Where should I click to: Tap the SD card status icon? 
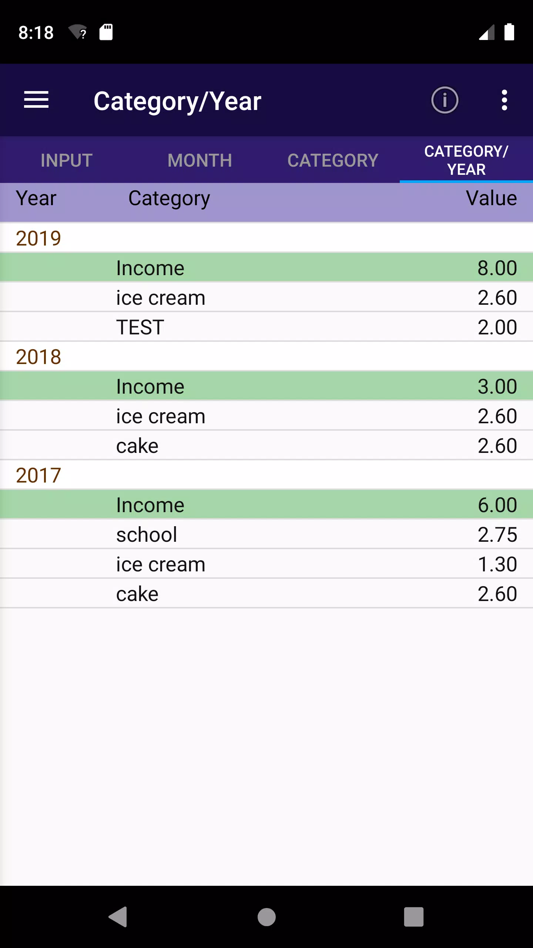(x=106, y=32)
